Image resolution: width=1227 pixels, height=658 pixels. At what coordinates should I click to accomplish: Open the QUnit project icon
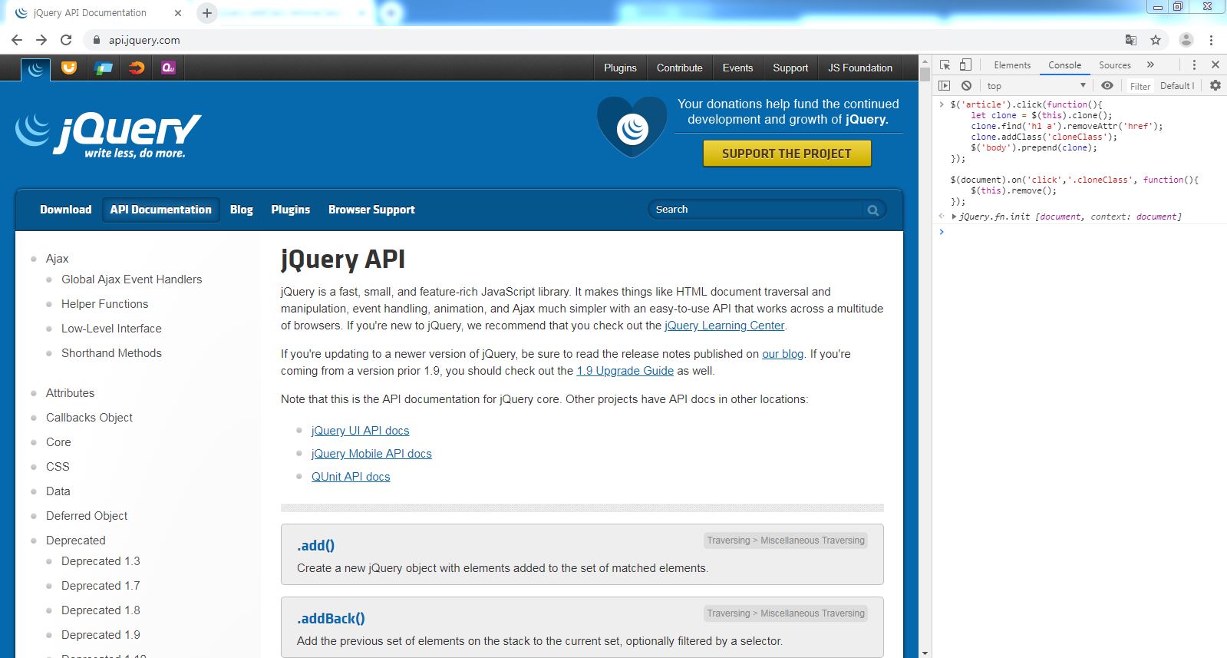point(168,68)
